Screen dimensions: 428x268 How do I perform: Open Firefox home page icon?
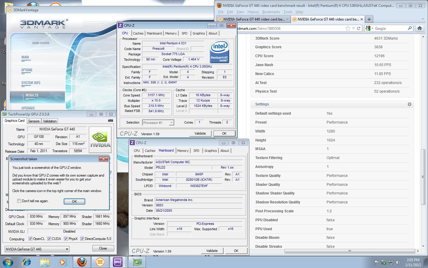[x=420, y=28]
